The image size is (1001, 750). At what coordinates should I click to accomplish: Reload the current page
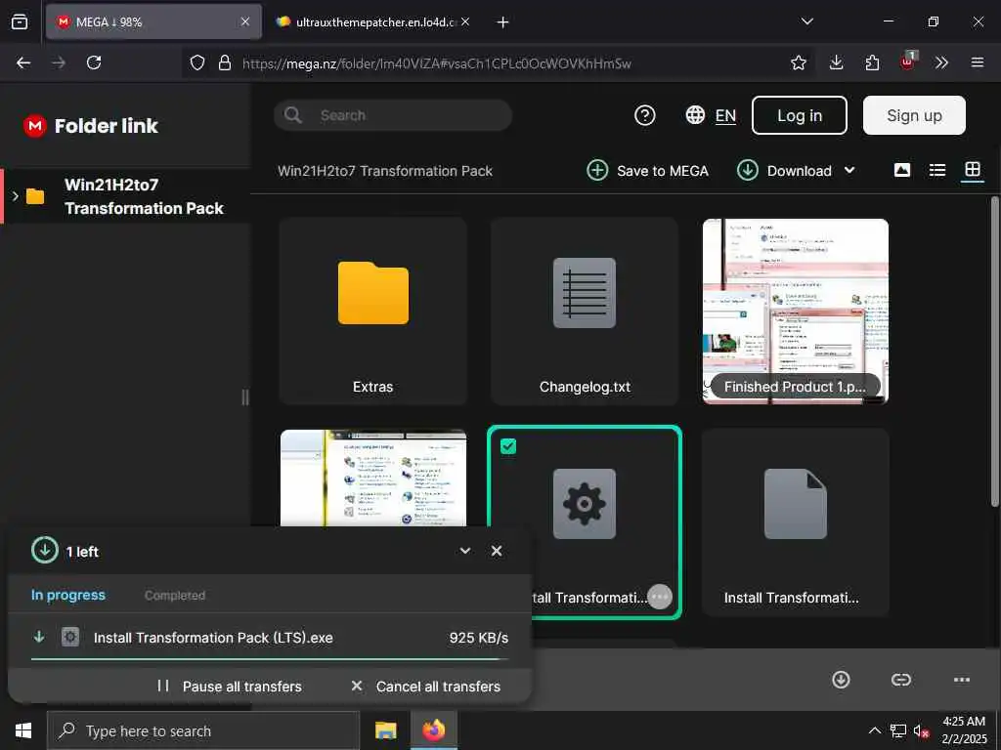tap(94, 62)
